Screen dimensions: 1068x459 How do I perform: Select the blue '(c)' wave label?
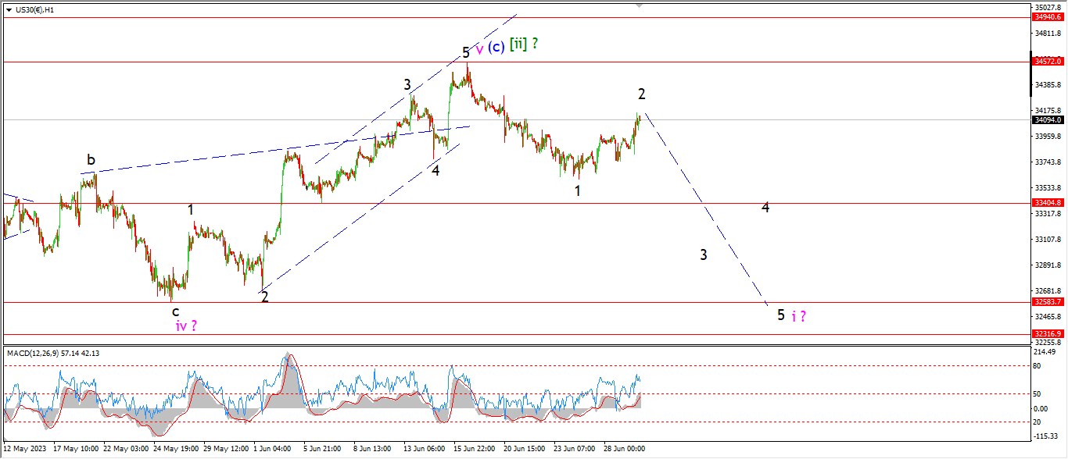(x=496, y=47)
